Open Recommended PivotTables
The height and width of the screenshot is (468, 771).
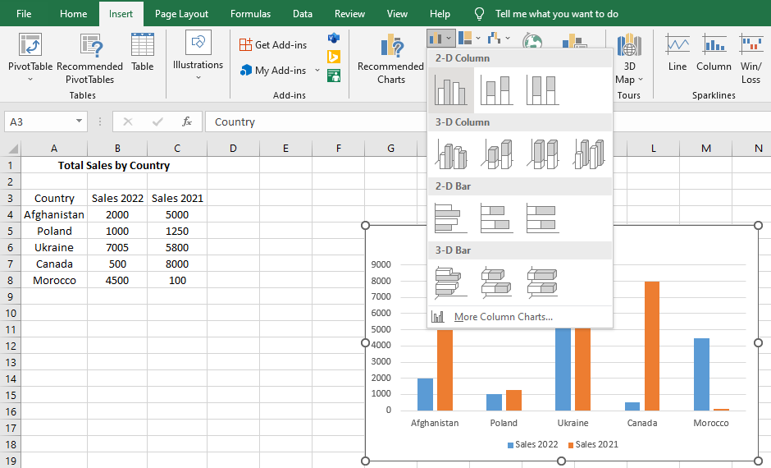(x=90, y=58)
